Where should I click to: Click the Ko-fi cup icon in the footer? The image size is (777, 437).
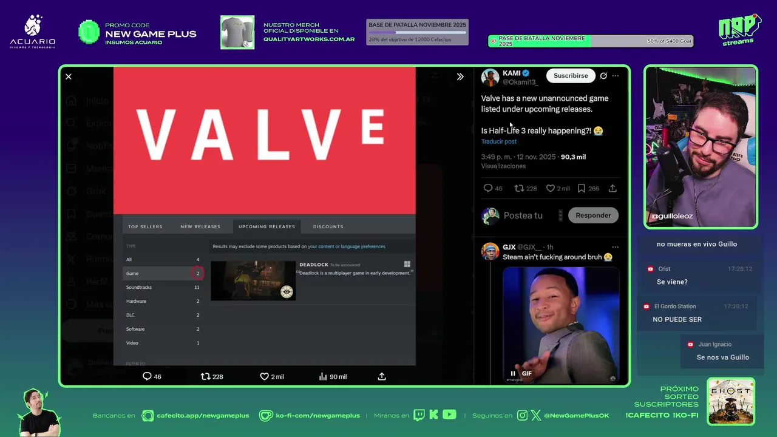(x=266, y=416)
